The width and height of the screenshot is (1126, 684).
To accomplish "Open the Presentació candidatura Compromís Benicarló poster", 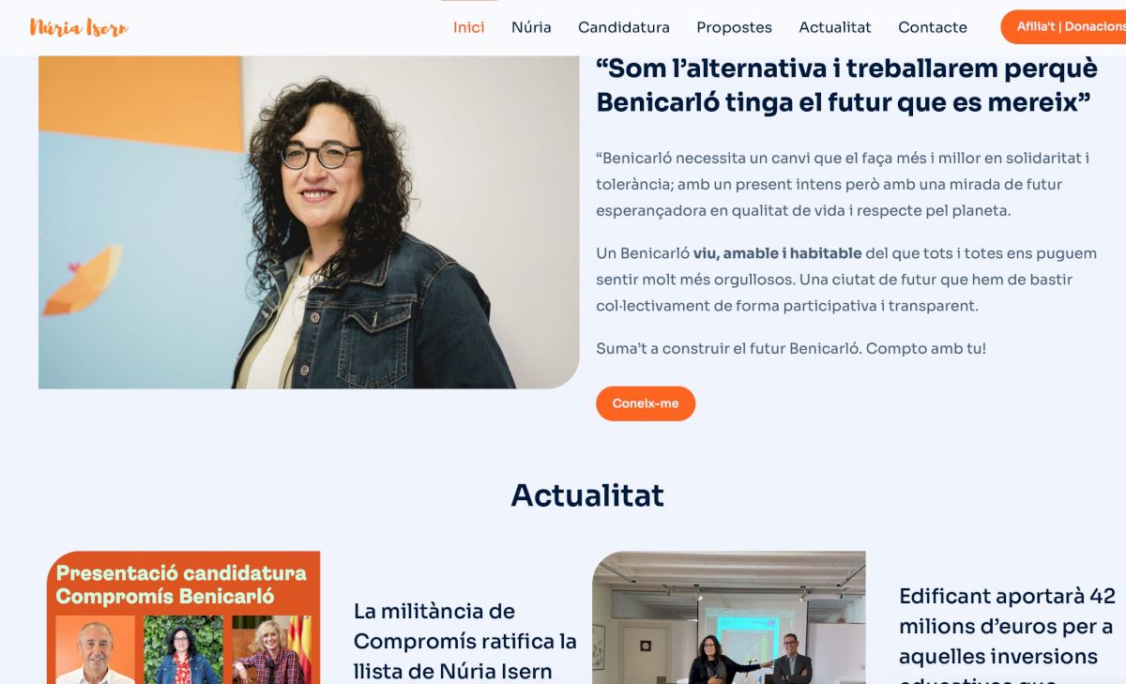I will pos(183,617).
